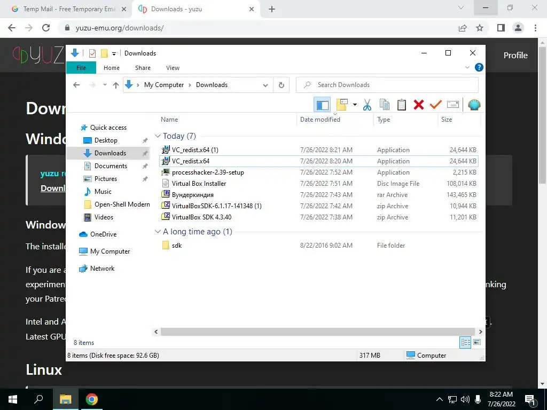Toggle the navigation pane icon in toolbar
Viewport: 547px width, 410px height.
pos(322,105)
